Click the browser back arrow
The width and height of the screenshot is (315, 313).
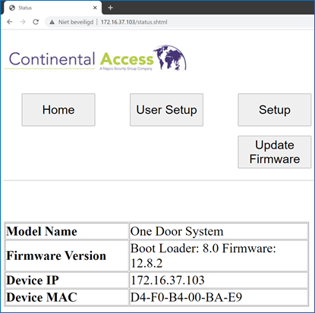[10, 22]
